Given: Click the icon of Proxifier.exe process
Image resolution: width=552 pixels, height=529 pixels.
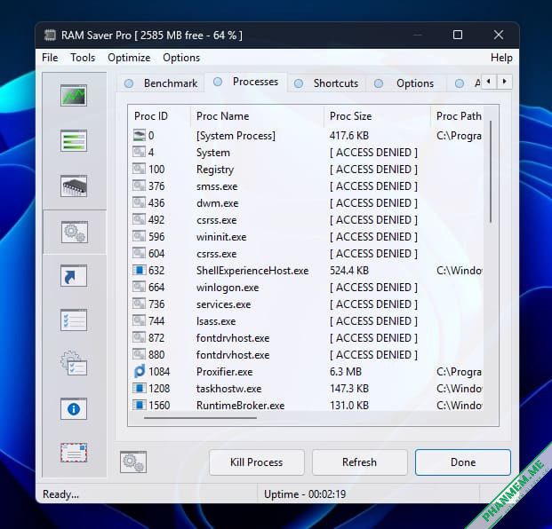Looking at the screenshot, I should [x=140, y=372].
